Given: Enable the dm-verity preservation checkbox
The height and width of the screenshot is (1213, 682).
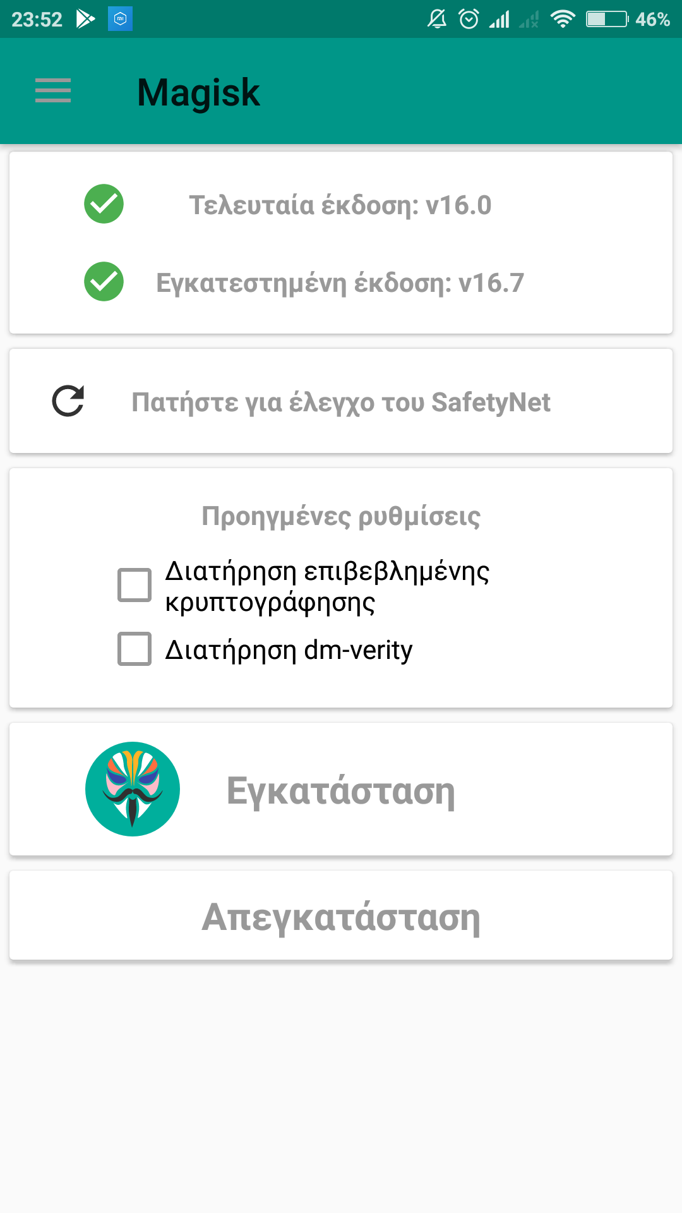Looking at the screenshot, I should pos(135,649).
